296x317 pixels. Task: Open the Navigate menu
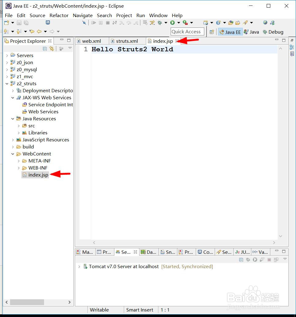pyautogui.click(x=83, y=15)
